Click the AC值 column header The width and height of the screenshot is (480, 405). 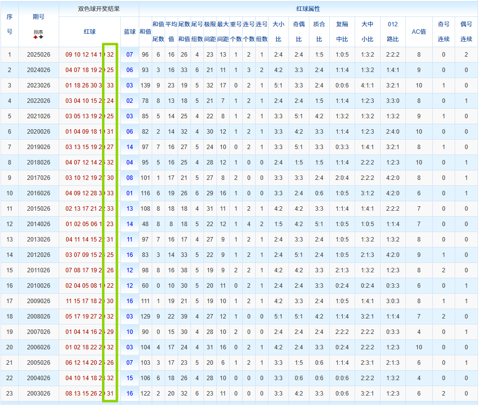click(x=419, y=31)
